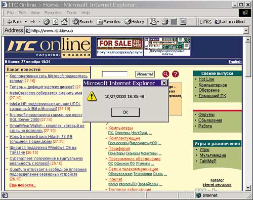Show the History pane

coord(134,22)
